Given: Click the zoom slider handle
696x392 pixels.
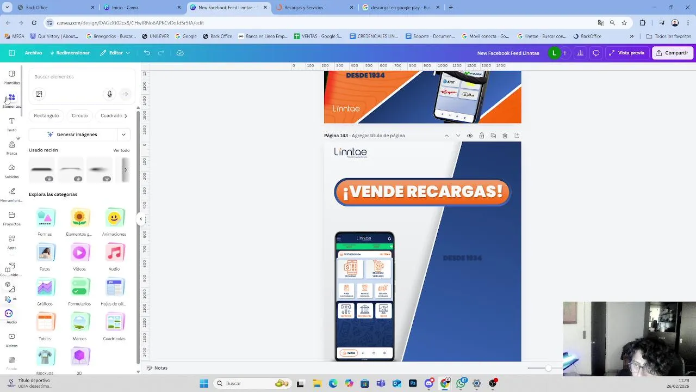Looking at the screenshot, I should 548,369.
